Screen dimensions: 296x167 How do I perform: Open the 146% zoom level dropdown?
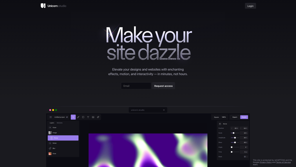tap(224, 117)
